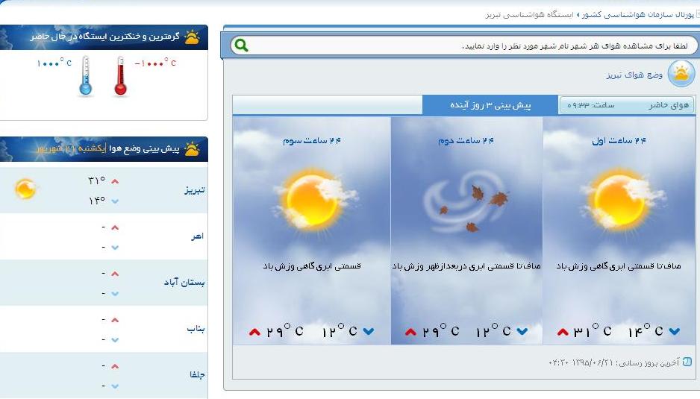
Task: Select the ۲۴ ساعت اول heading
Action: pyautogui.click(x=619, y=141)
